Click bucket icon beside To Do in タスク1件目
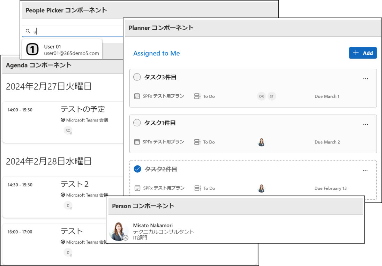Image resolution: width=382 pixels, height=266 pixels. (x=197, y=142)
